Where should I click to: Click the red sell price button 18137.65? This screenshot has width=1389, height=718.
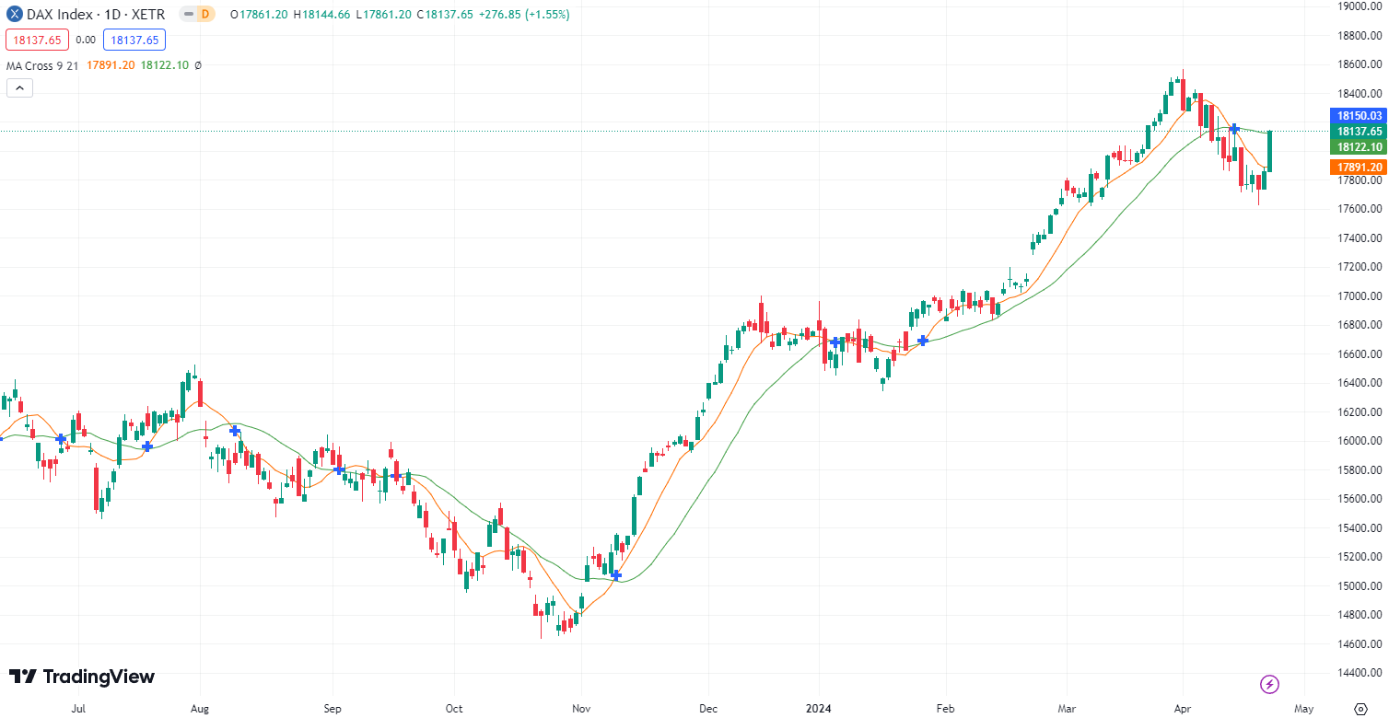coord(37,40)
